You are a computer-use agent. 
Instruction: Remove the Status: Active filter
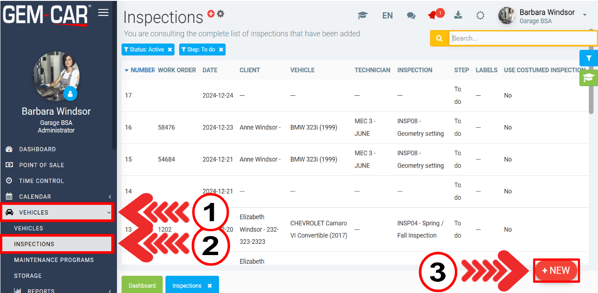point(170,50)
